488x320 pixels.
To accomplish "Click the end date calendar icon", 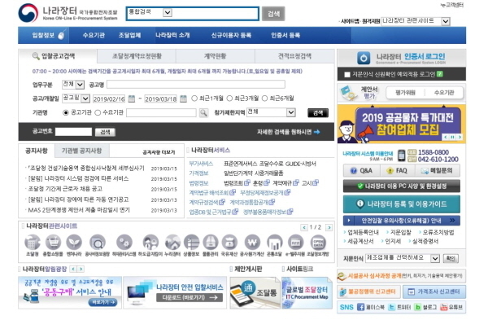I will pyautogui.click(x=183, y=99).
